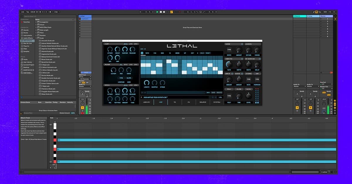This screenshot has height=184, width=352.
Task: Enable the HOLD toggle in arpeggiator
Action: tap(202, 53)
